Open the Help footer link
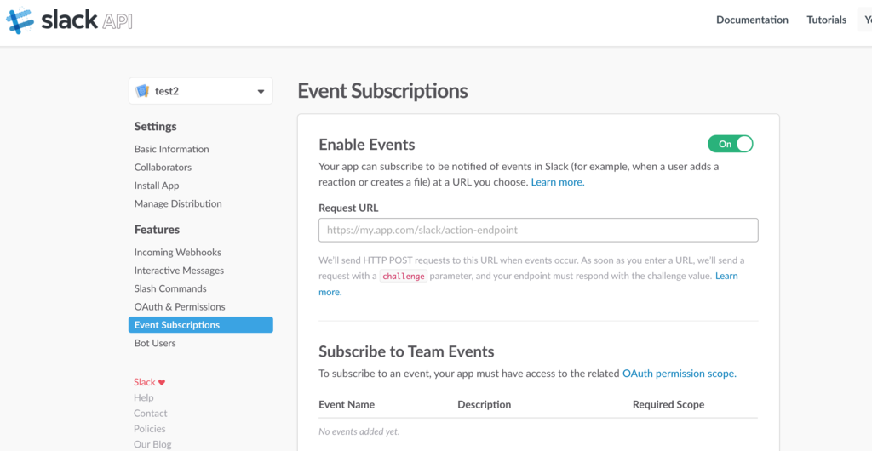Viewport: 872px width, 451px height. pos(143,397)
